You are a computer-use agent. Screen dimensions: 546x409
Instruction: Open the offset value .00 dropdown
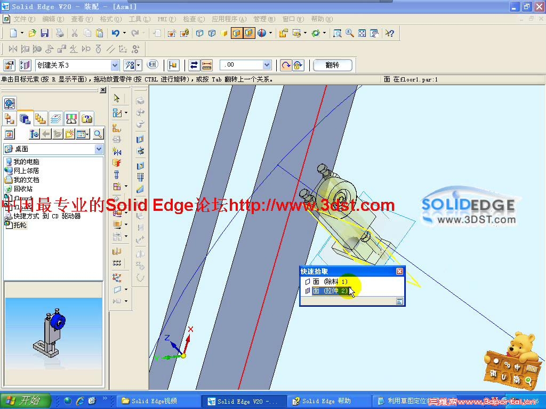pos(267,65)
